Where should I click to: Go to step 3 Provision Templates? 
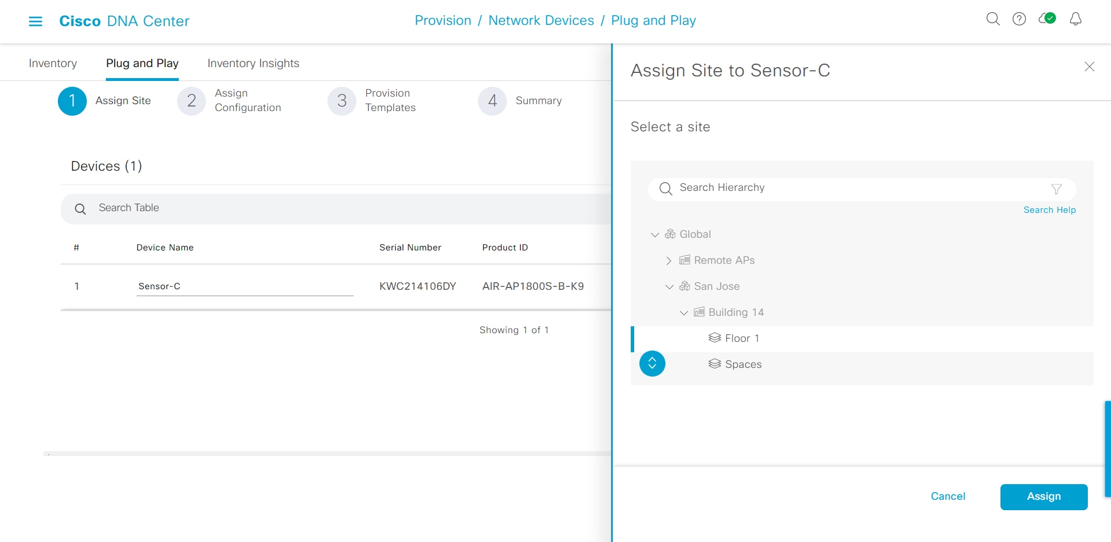click(371, 101)
